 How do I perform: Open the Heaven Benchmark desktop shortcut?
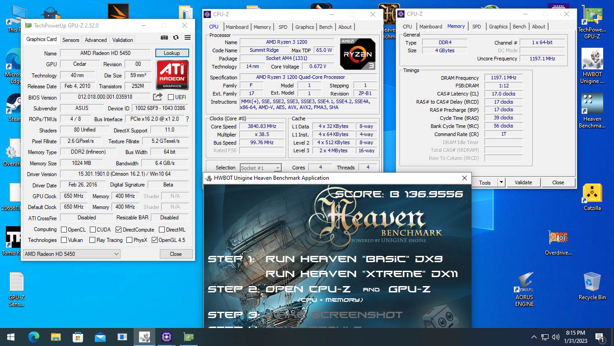point(592,110)
